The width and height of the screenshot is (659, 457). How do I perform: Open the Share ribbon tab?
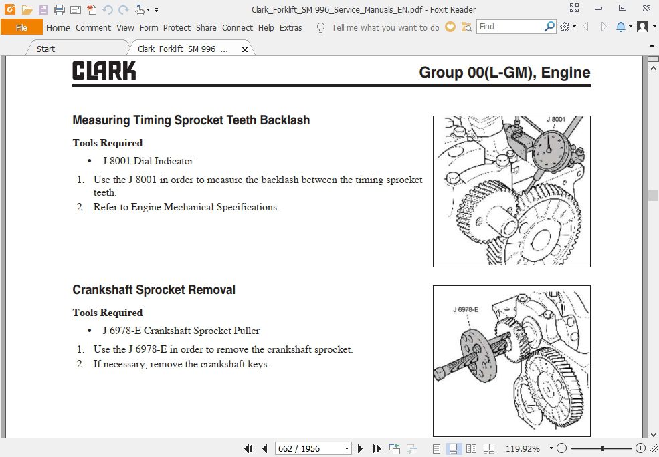(x=206, y=27)
